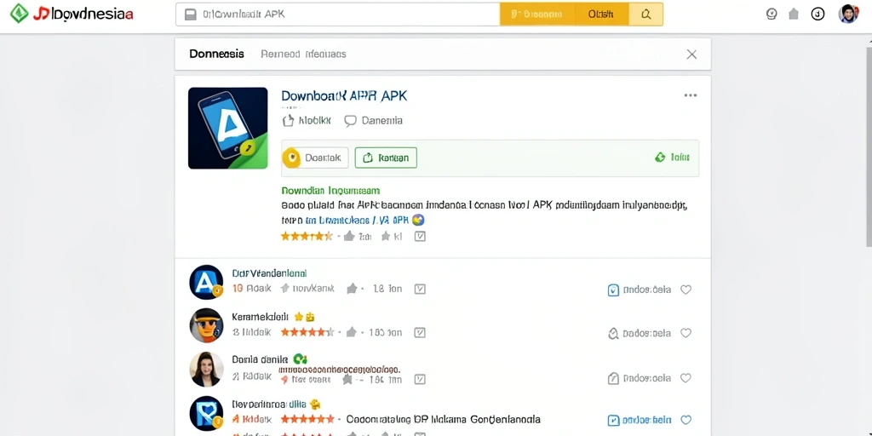This screenshot has height=436, width=872.
Task: Toggle the checkbox in 'Keramekdedi' row
Action: click(421, 333)
